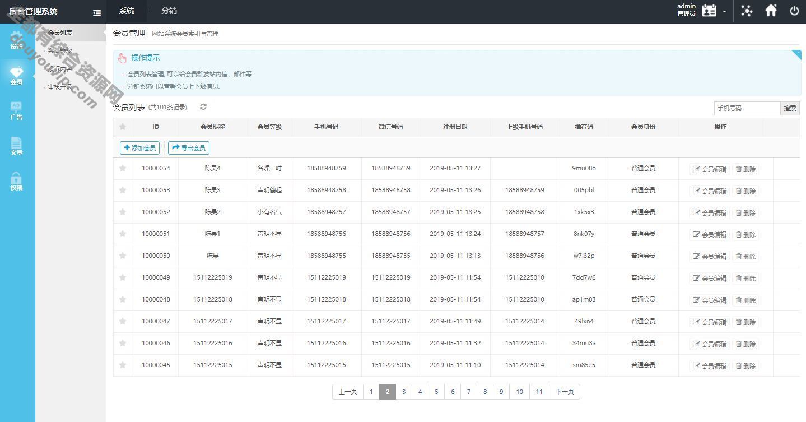
Task: Delete member 10000046 row
Action: [x=746, y=344]
